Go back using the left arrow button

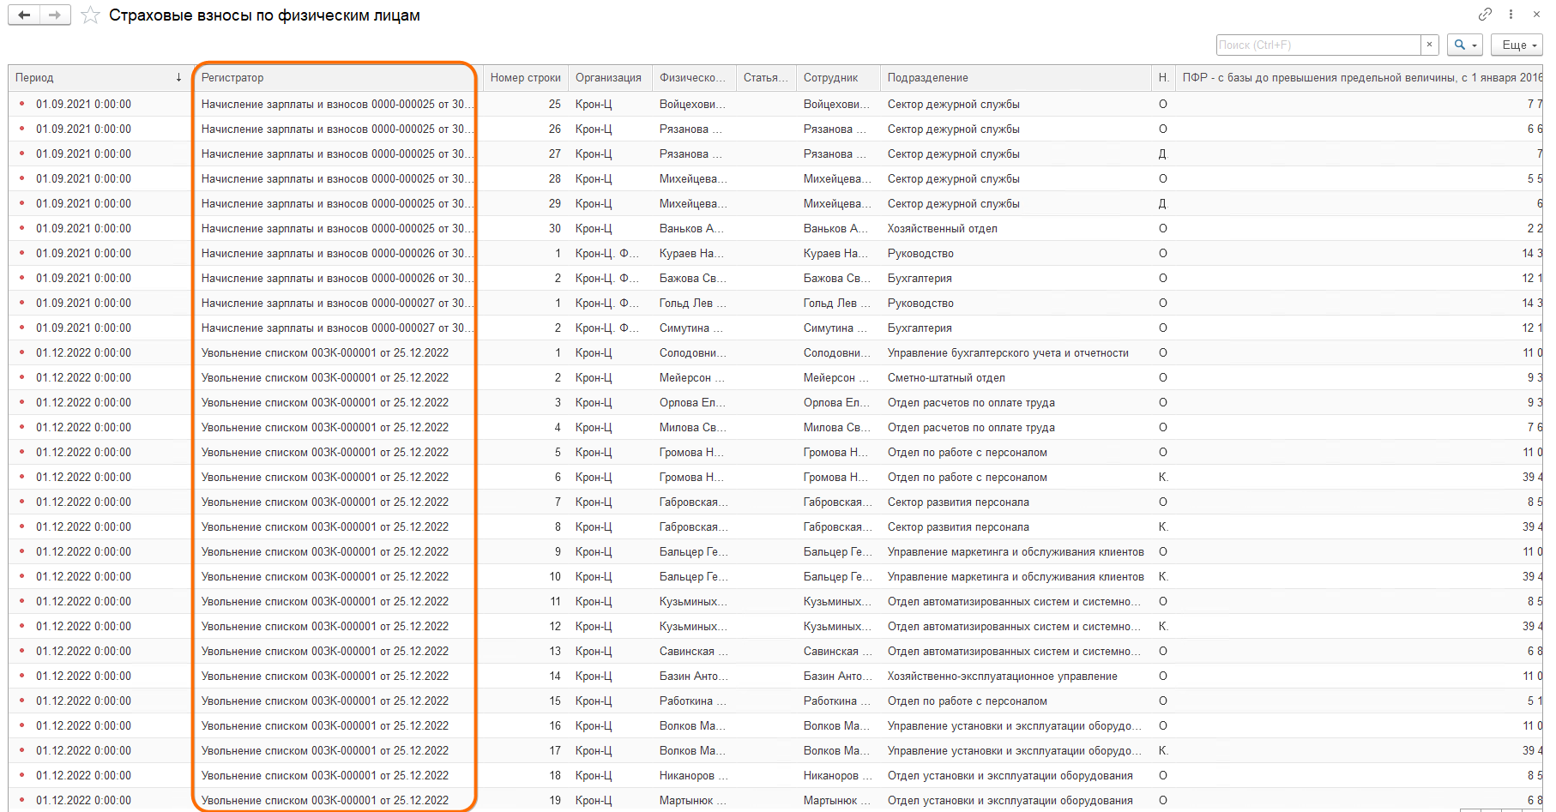click(x=24, y=15)
